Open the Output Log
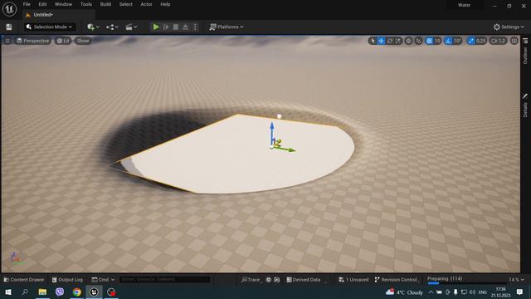 (x=67, y=279)
